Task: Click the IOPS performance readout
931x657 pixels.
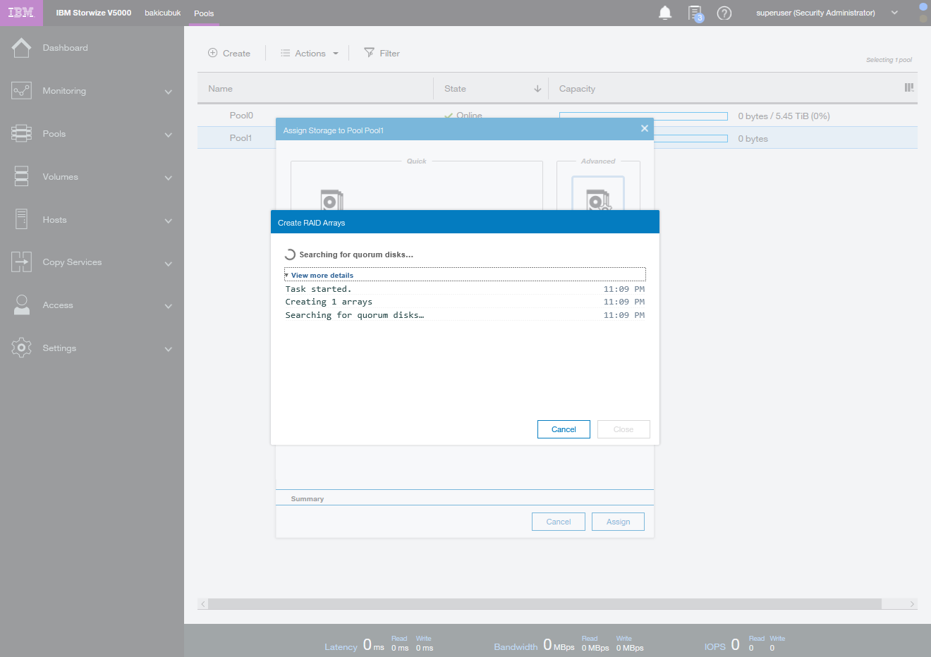Action: click(745, 644)
